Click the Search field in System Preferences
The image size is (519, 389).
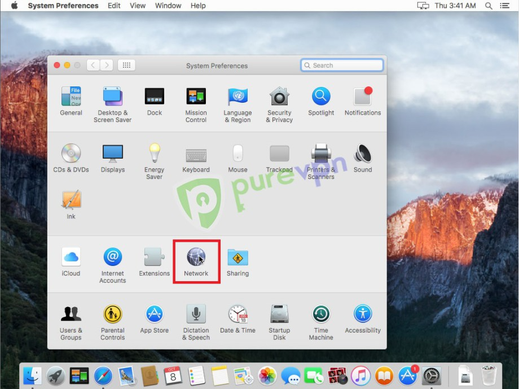tap(342, 65)
